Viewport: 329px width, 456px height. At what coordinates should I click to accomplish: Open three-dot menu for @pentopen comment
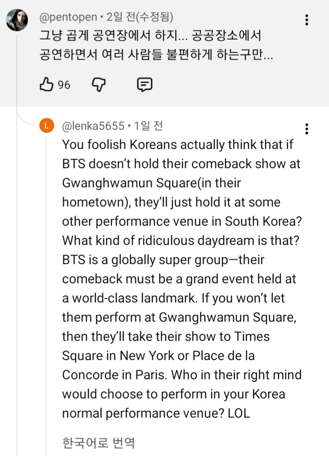pyautogui.click(x=307, y=20)
